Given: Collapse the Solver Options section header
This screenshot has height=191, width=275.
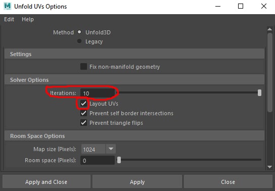Looking at the screenshot, I should coord(134,80).
